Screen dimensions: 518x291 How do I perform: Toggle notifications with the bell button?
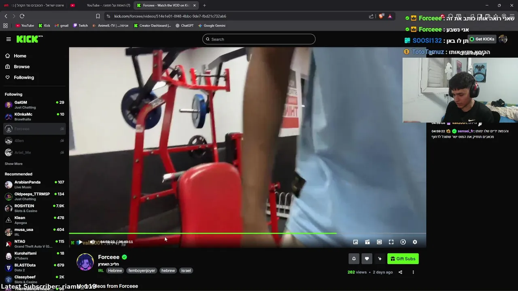(354, 259)
